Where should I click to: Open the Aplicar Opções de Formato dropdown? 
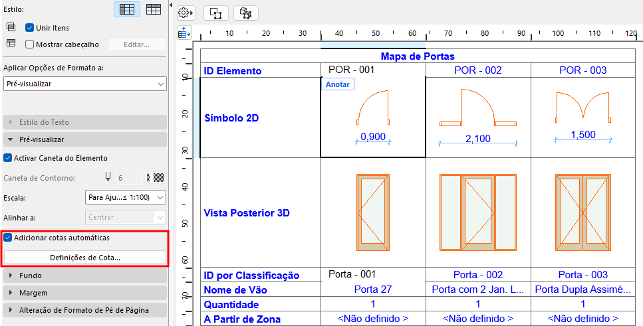click(x=85, y=84)
